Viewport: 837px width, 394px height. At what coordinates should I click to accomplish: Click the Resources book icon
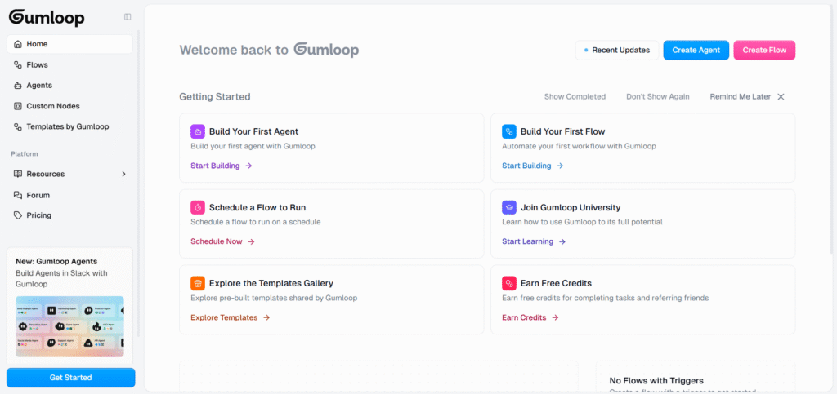(18, 174)
